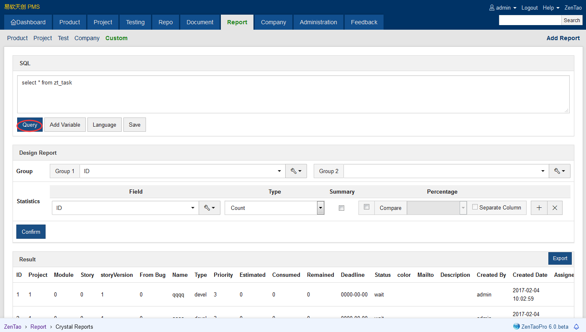Viewport: 586px width, 332px height.
Task: Open the Add Report link
Action: pyautogui.click(x=563, y=38)
